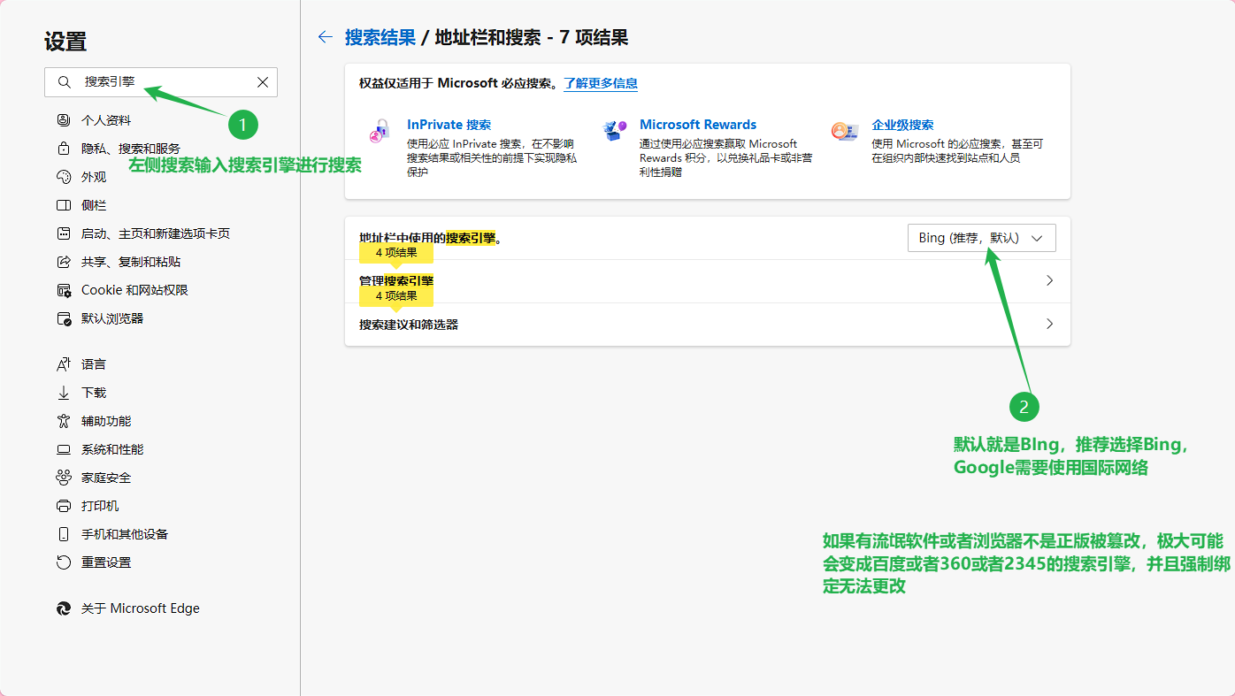Select 系统和性能 in the settings sidebar
Image resolution: width=1235 pixels, height=696 pixels.
(112, 449)
